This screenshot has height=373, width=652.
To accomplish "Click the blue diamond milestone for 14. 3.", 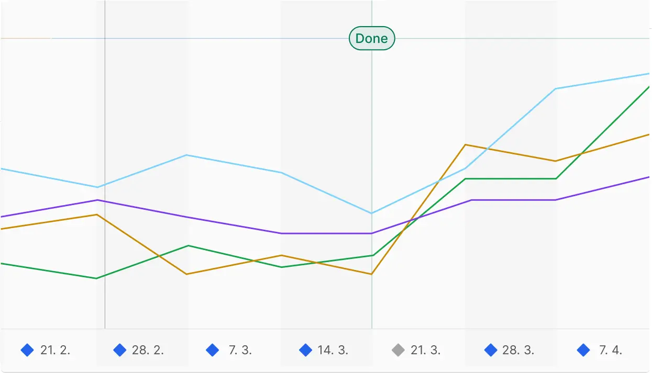I will coord(305,350).
